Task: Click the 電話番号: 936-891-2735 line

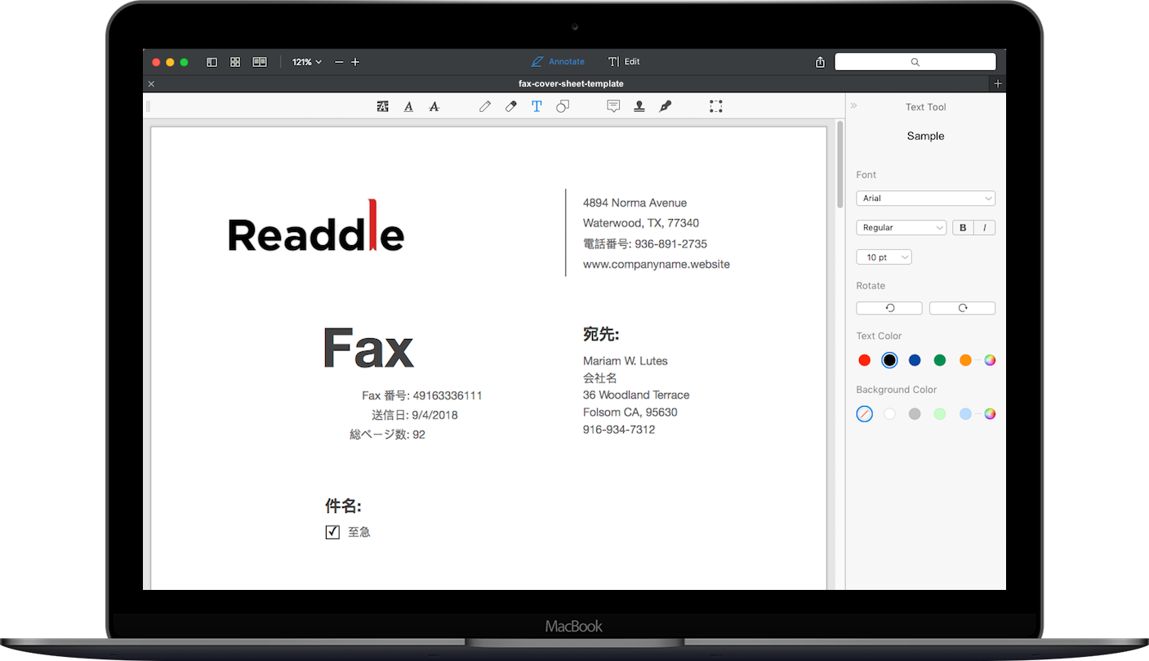Action: click(x=645, y=243)
